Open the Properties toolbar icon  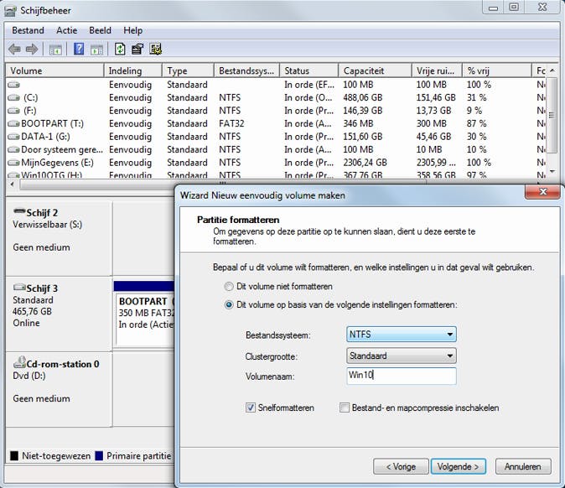[137, 49]
